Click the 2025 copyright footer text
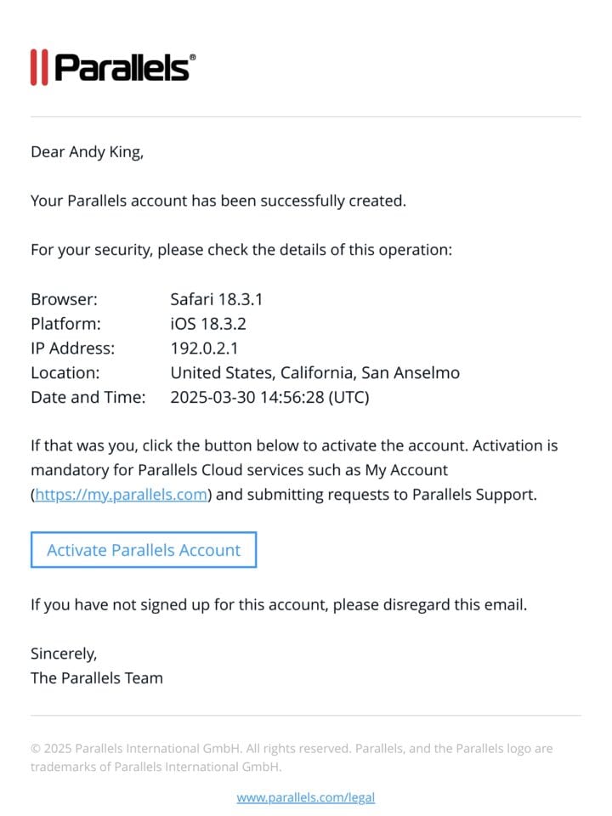Screen dimensions: 612x816 (x=292, y=757)
